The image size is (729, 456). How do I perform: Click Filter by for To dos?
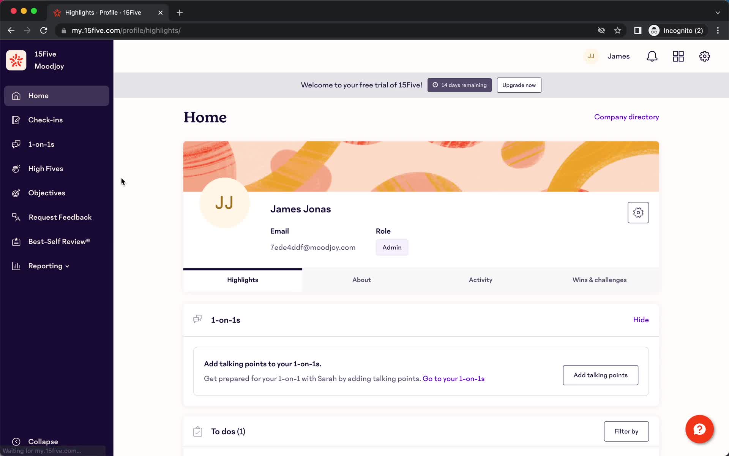[626, 431]
